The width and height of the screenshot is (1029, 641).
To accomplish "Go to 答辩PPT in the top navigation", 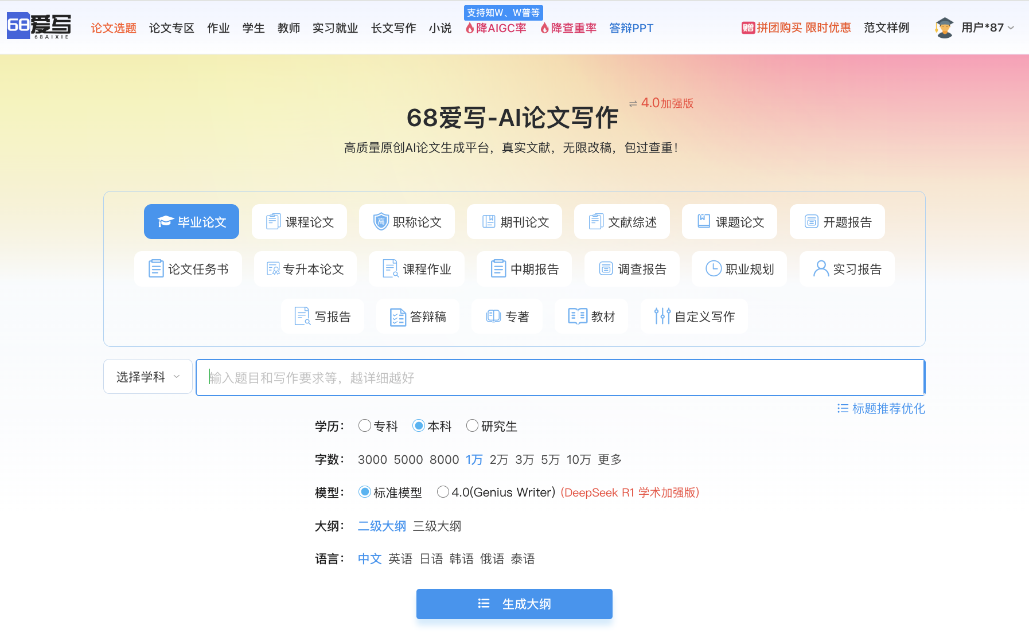I will tap(631, 28).
